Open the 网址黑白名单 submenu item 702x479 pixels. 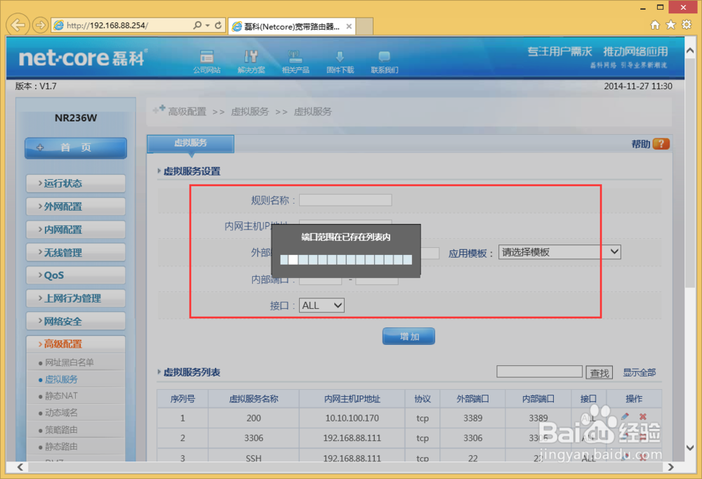coord(69,362)
